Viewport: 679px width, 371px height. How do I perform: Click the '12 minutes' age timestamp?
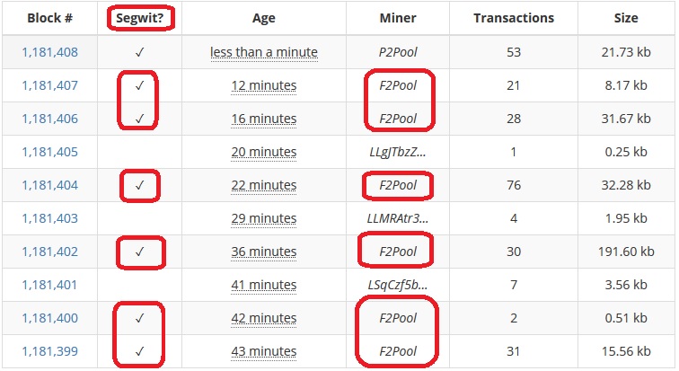coord(264,85)
